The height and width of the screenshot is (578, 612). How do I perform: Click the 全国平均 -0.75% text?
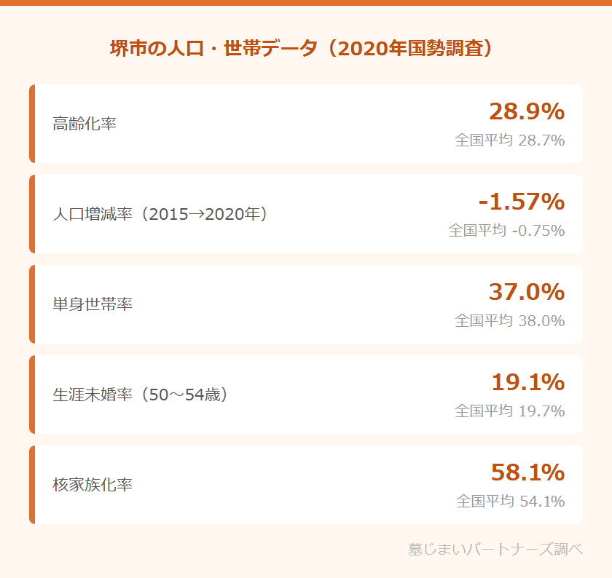pyautogui.click(x=506, y=231)
